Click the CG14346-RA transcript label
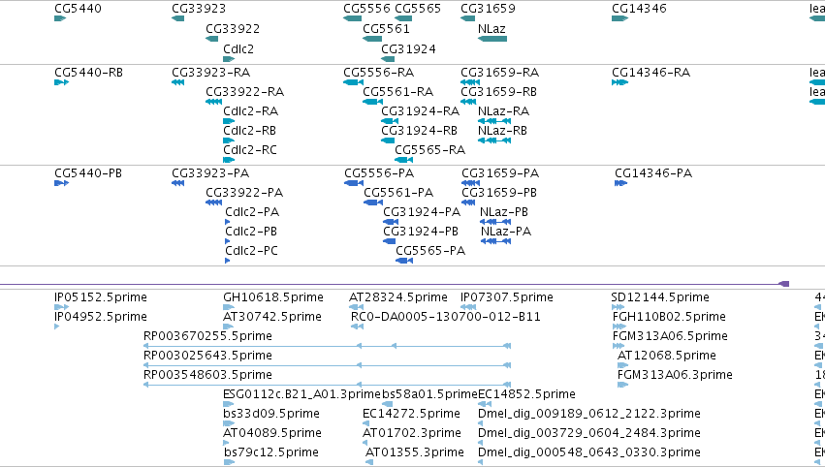Screen dimensions: 825x467 click(650, 73)
